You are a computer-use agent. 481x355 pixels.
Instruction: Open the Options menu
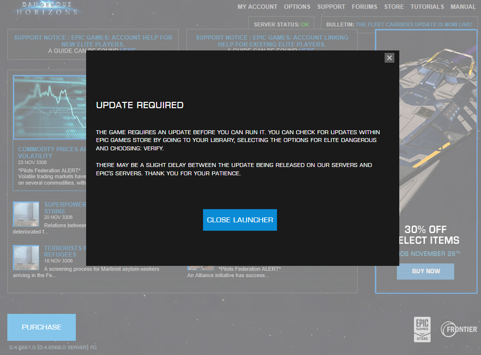pyautogui.click(x=297, y=7)
